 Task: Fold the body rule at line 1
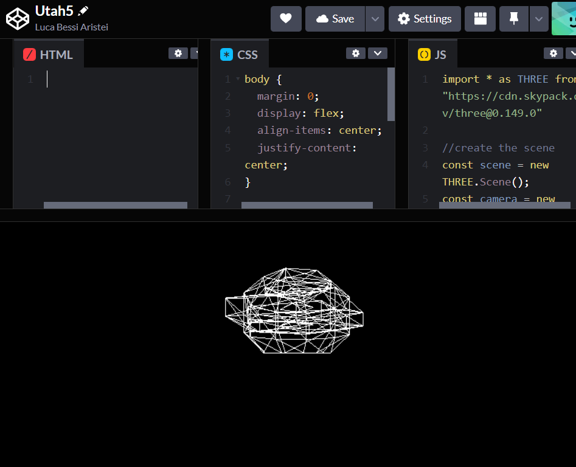tap(238, 79)
